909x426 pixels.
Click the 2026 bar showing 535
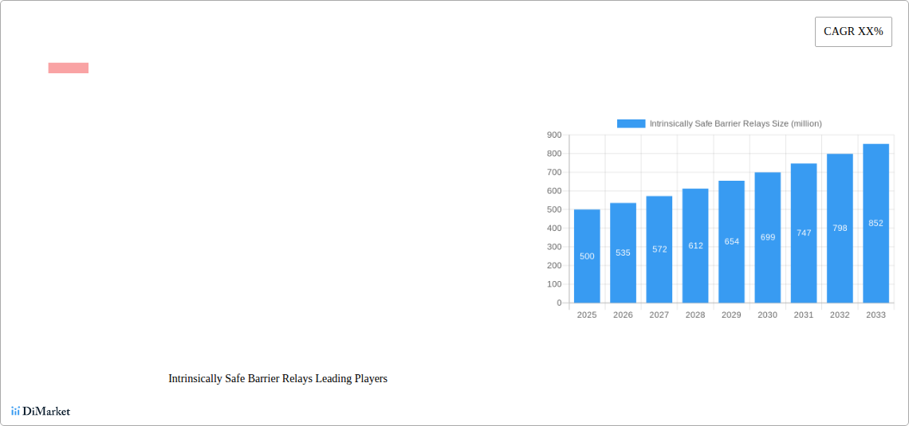(623, 253)
